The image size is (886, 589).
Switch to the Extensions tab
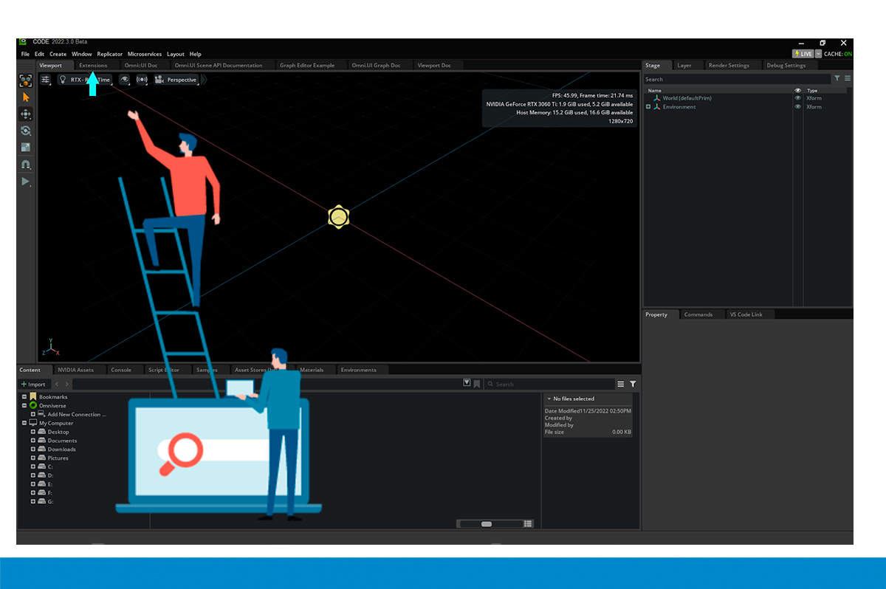pyautogui.click(x=93, y=66)
